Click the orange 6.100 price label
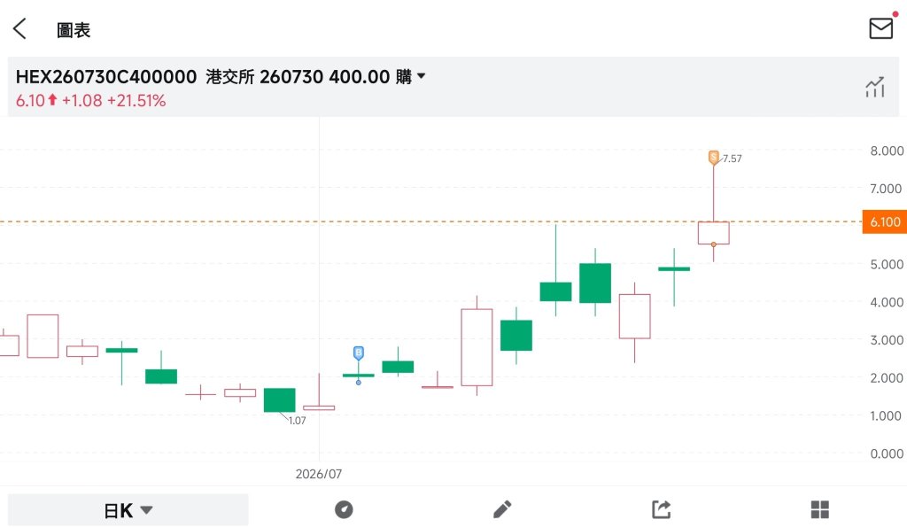The height and width of the screenshot is (527, 907). click(885, 221)
